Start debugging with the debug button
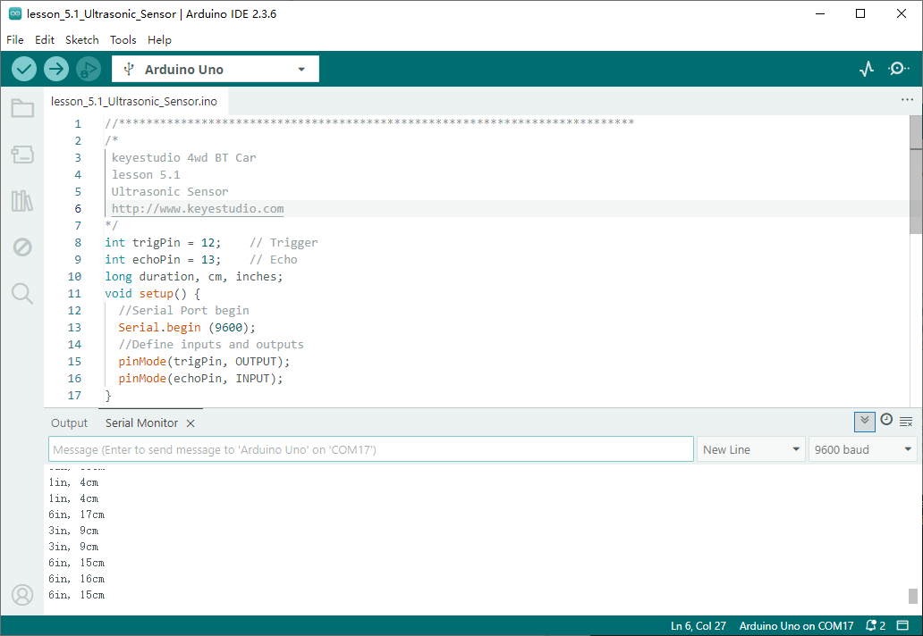Screen dimensions: 923x636 point(89,70)
